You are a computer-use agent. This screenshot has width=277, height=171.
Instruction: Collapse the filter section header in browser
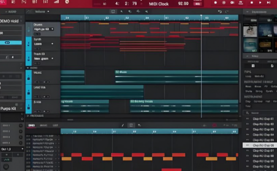[247, 56]
